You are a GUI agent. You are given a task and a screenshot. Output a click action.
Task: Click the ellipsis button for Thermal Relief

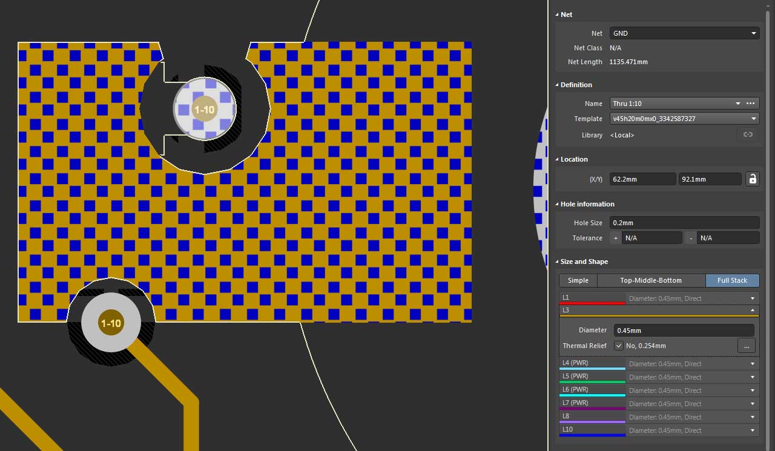click(746, 346)
